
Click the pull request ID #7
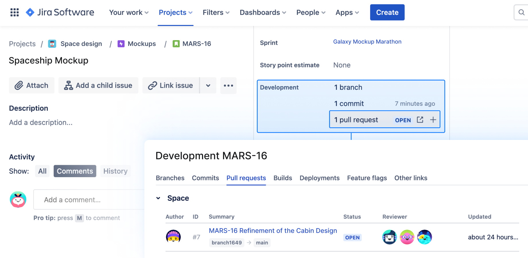[196, 237]
